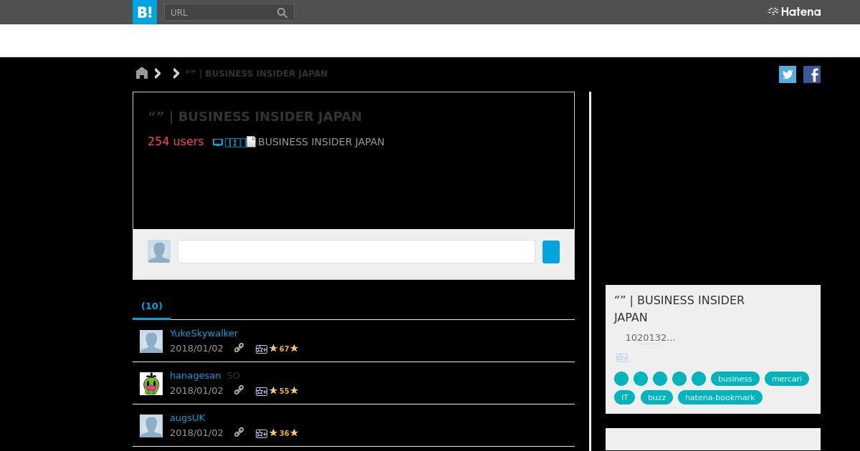The width and height of the screenshot is (860, 451).
Task: View the 55 stars on hanagesan's comment
Action: click(284, 391)
